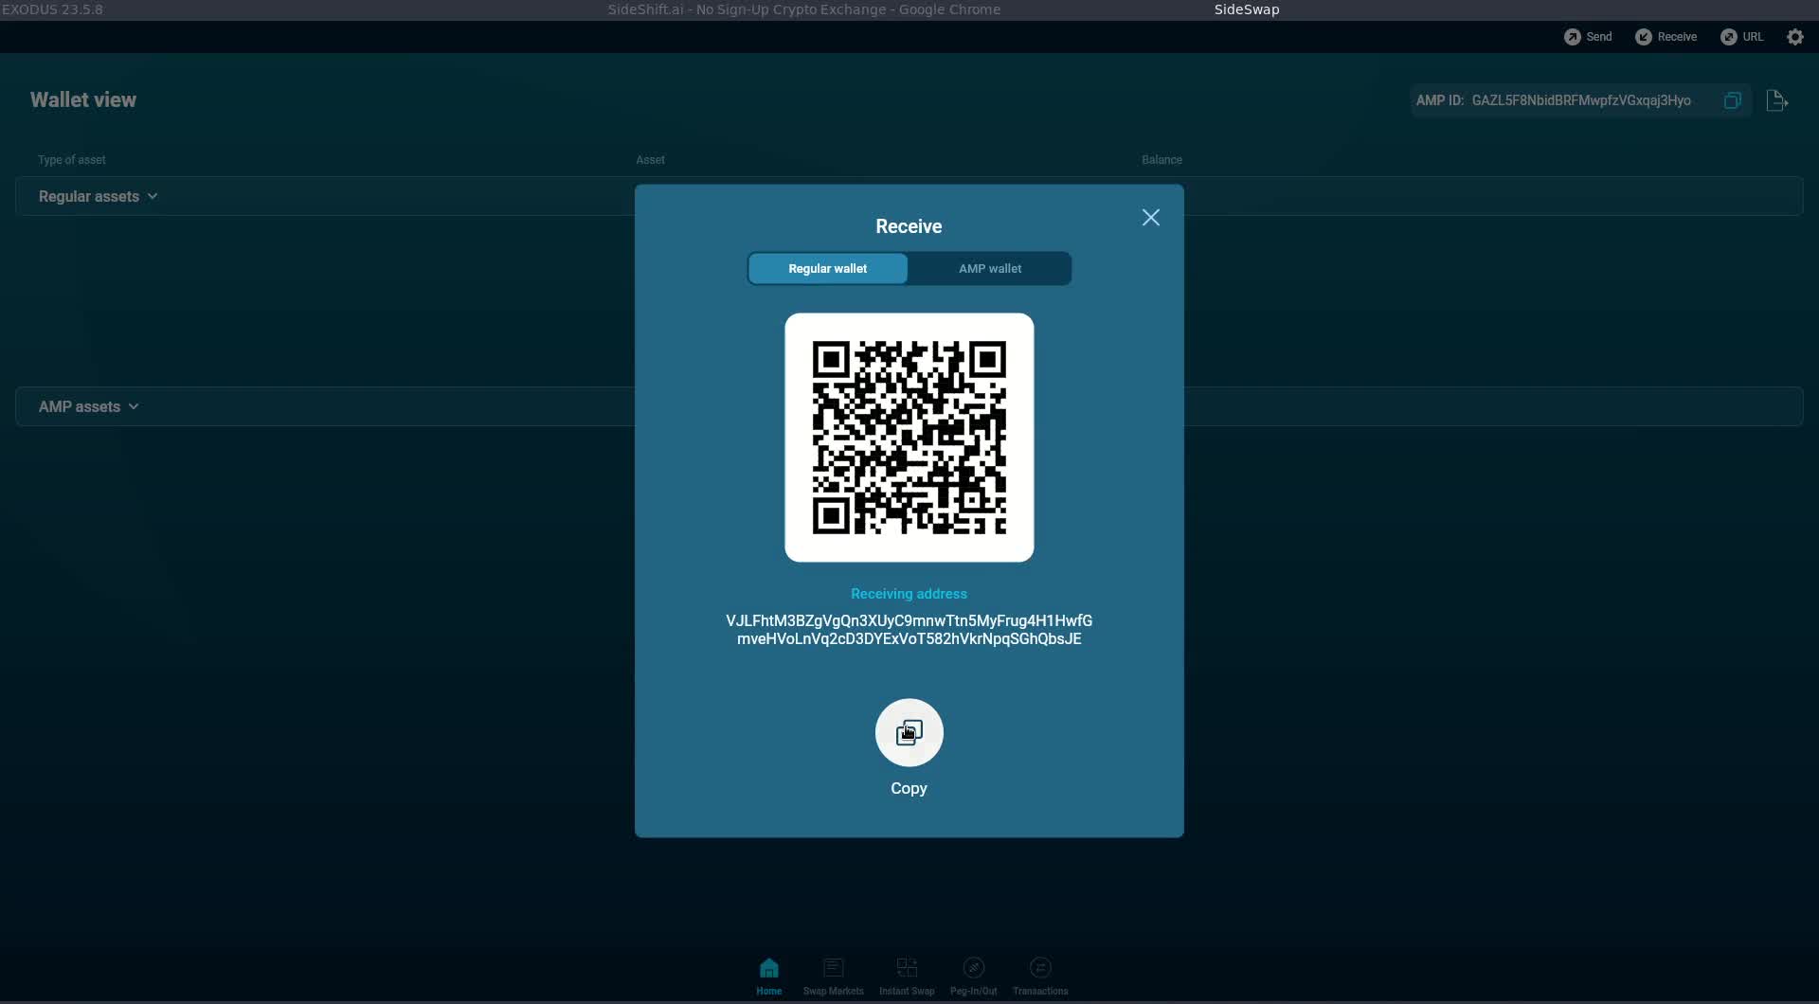This screenshot has height=1004, width=1819.
Task: Close the Receive dialog
Action: tap(1150, 218)
